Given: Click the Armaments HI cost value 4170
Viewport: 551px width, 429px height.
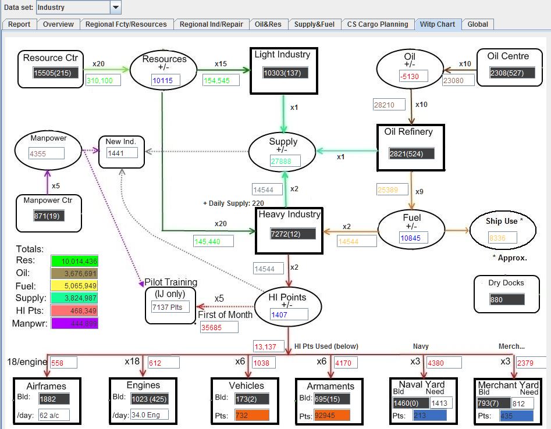Looking at the screenshot, I should click(346, 363).
